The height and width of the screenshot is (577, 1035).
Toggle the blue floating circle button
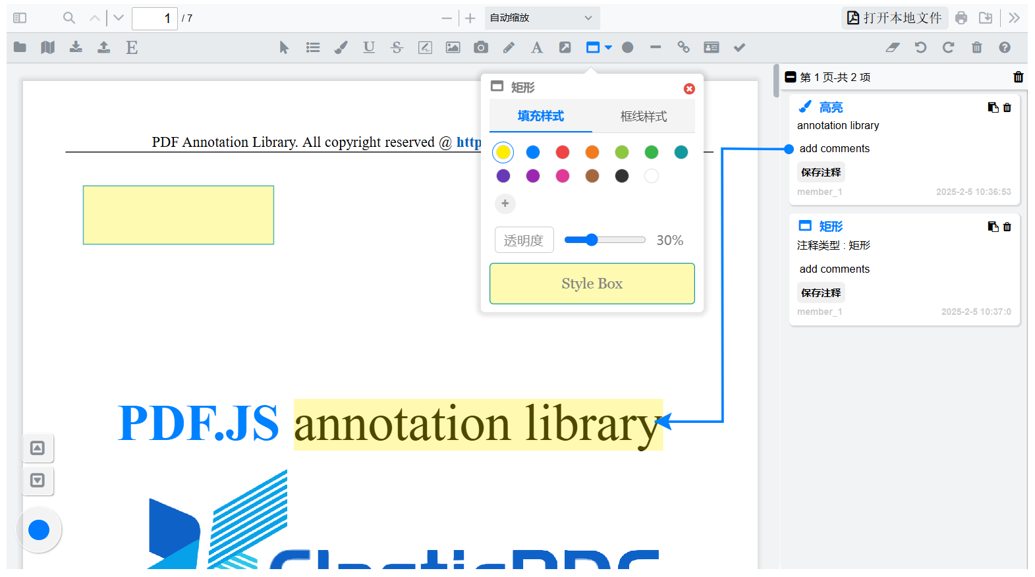coord(39,530)
